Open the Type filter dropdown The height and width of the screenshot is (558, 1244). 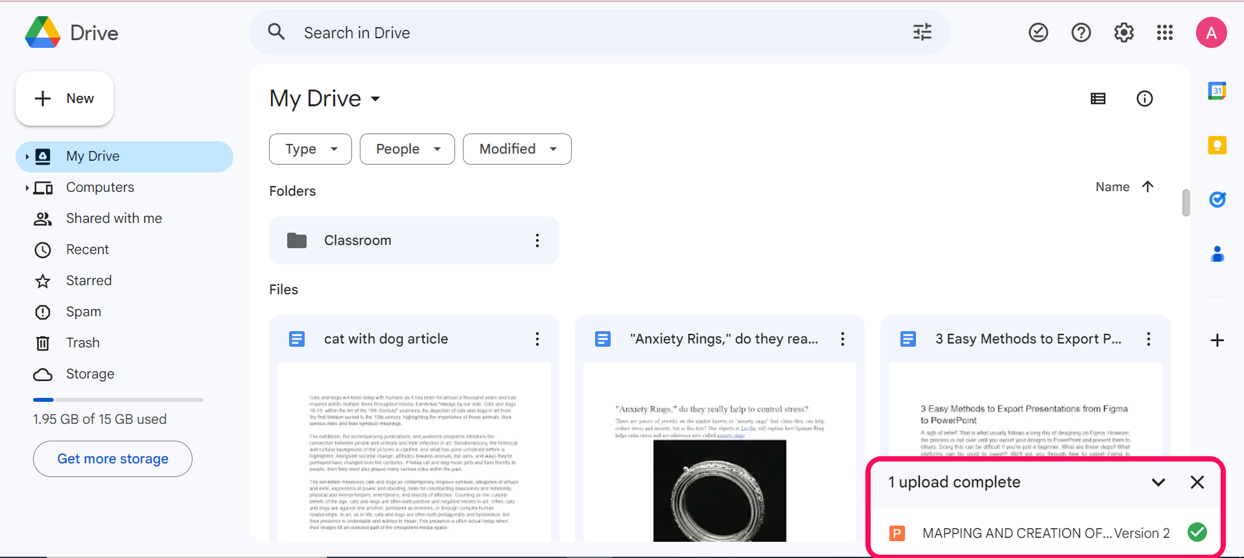pyautogui.click(x=310, y=149)
